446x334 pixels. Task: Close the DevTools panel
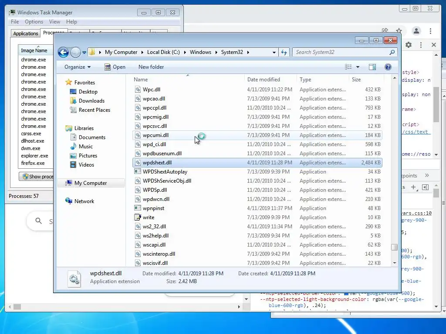point(433,45)
